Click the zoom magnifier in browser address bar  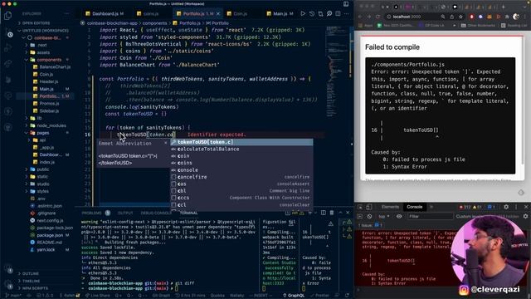pyautogui.click(x=443, y=17)
